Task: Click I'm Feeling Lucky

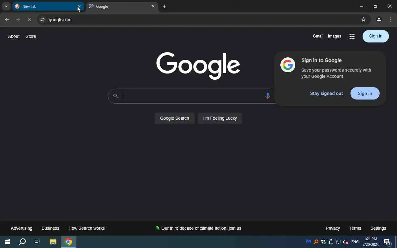Action: [220, 118]
